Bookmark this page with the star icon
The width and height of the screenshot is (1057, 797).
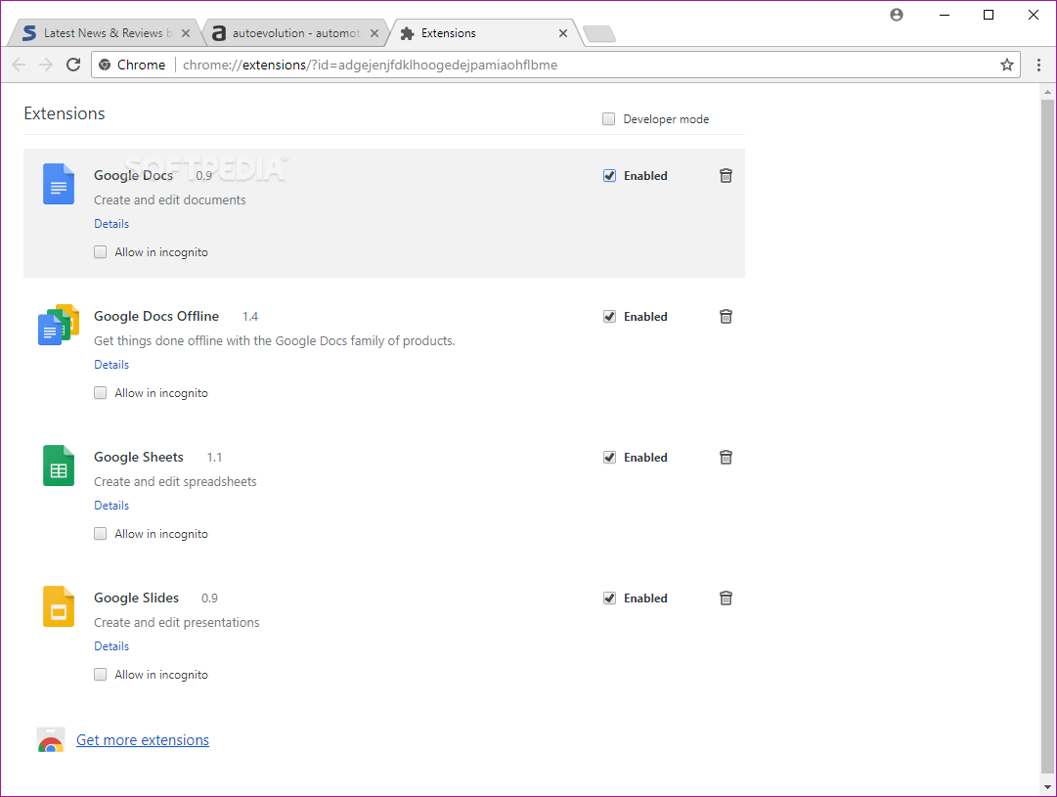(x=1006, y=65)
